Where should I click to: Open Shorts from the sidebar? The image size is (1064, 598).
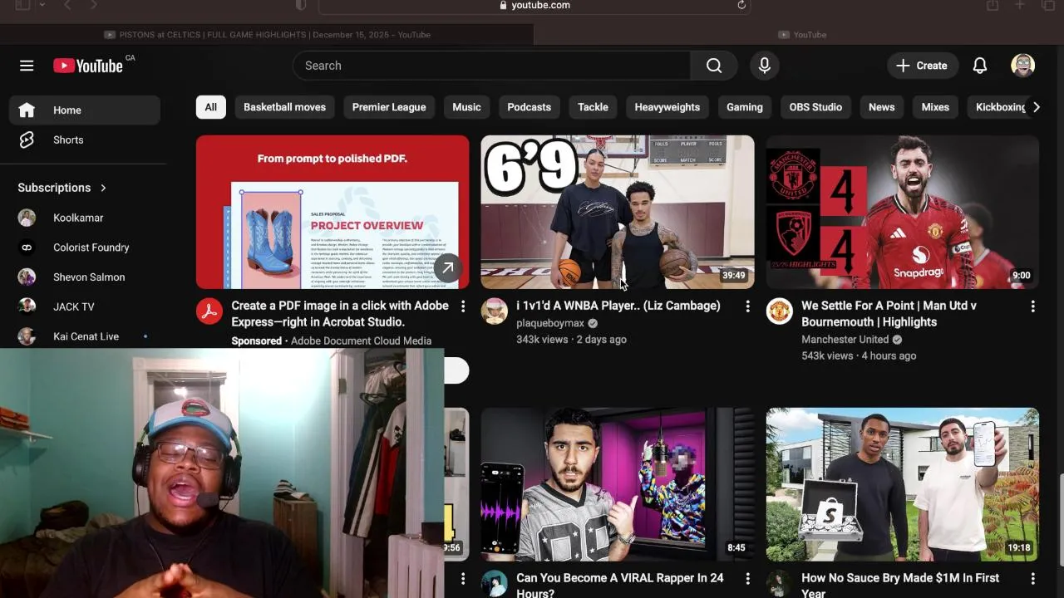click(x=85, y=140)
